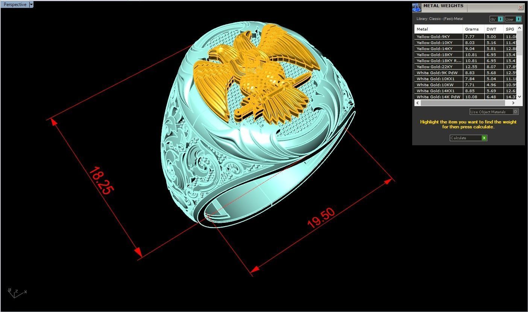
Task: Select the Yellow Gold:14KY row
Action: tap(466, 49)
